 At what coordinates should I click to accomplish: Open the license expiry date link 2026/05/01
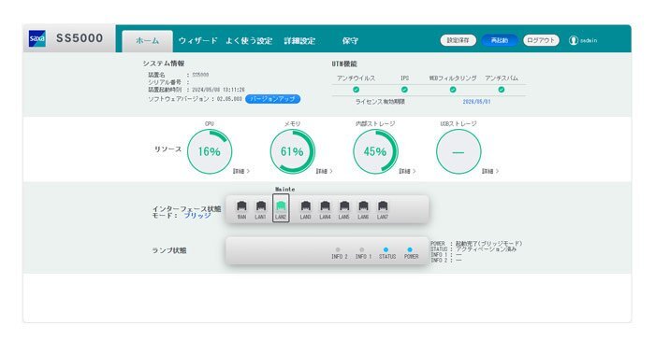[476, 102]
